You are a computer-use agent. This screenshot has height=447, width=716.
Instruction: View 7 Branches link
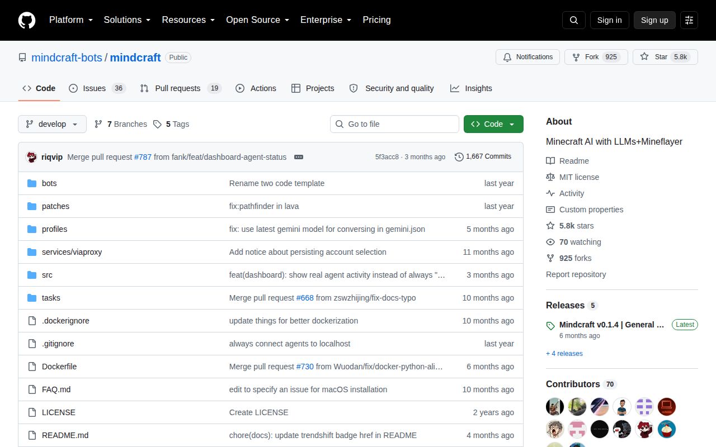tap(120, 124)
